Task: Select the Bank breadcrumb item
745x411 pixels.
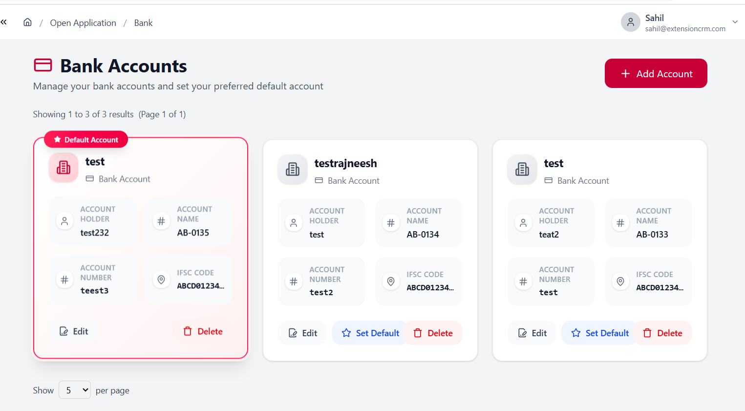Action: pyautogui.click(x=143, y=23)
